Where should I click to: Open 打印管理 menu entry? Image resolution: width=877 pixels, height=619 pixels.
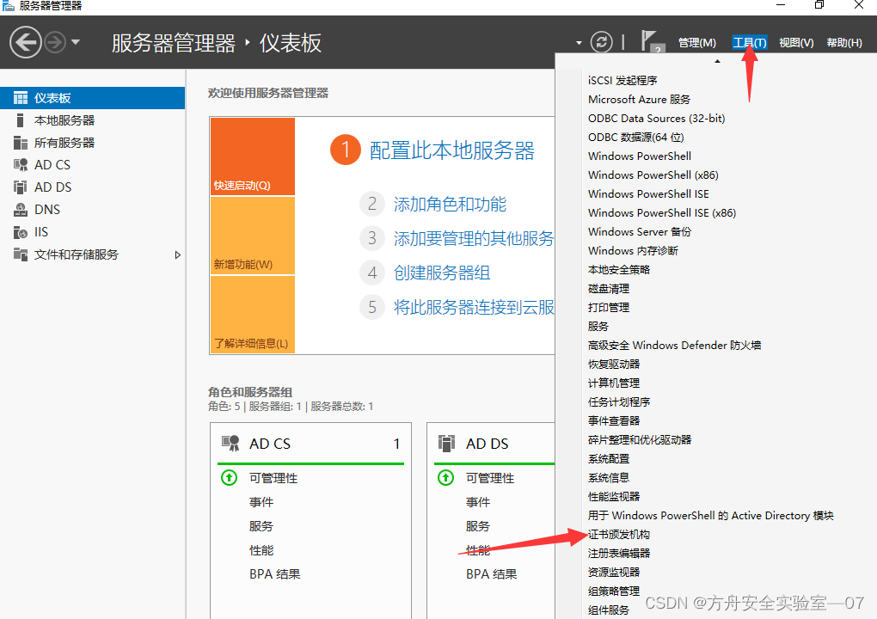(x=609, y=308)
